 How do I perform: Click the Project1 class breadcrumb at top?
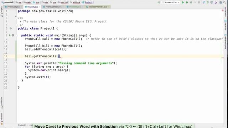(87, 2)
